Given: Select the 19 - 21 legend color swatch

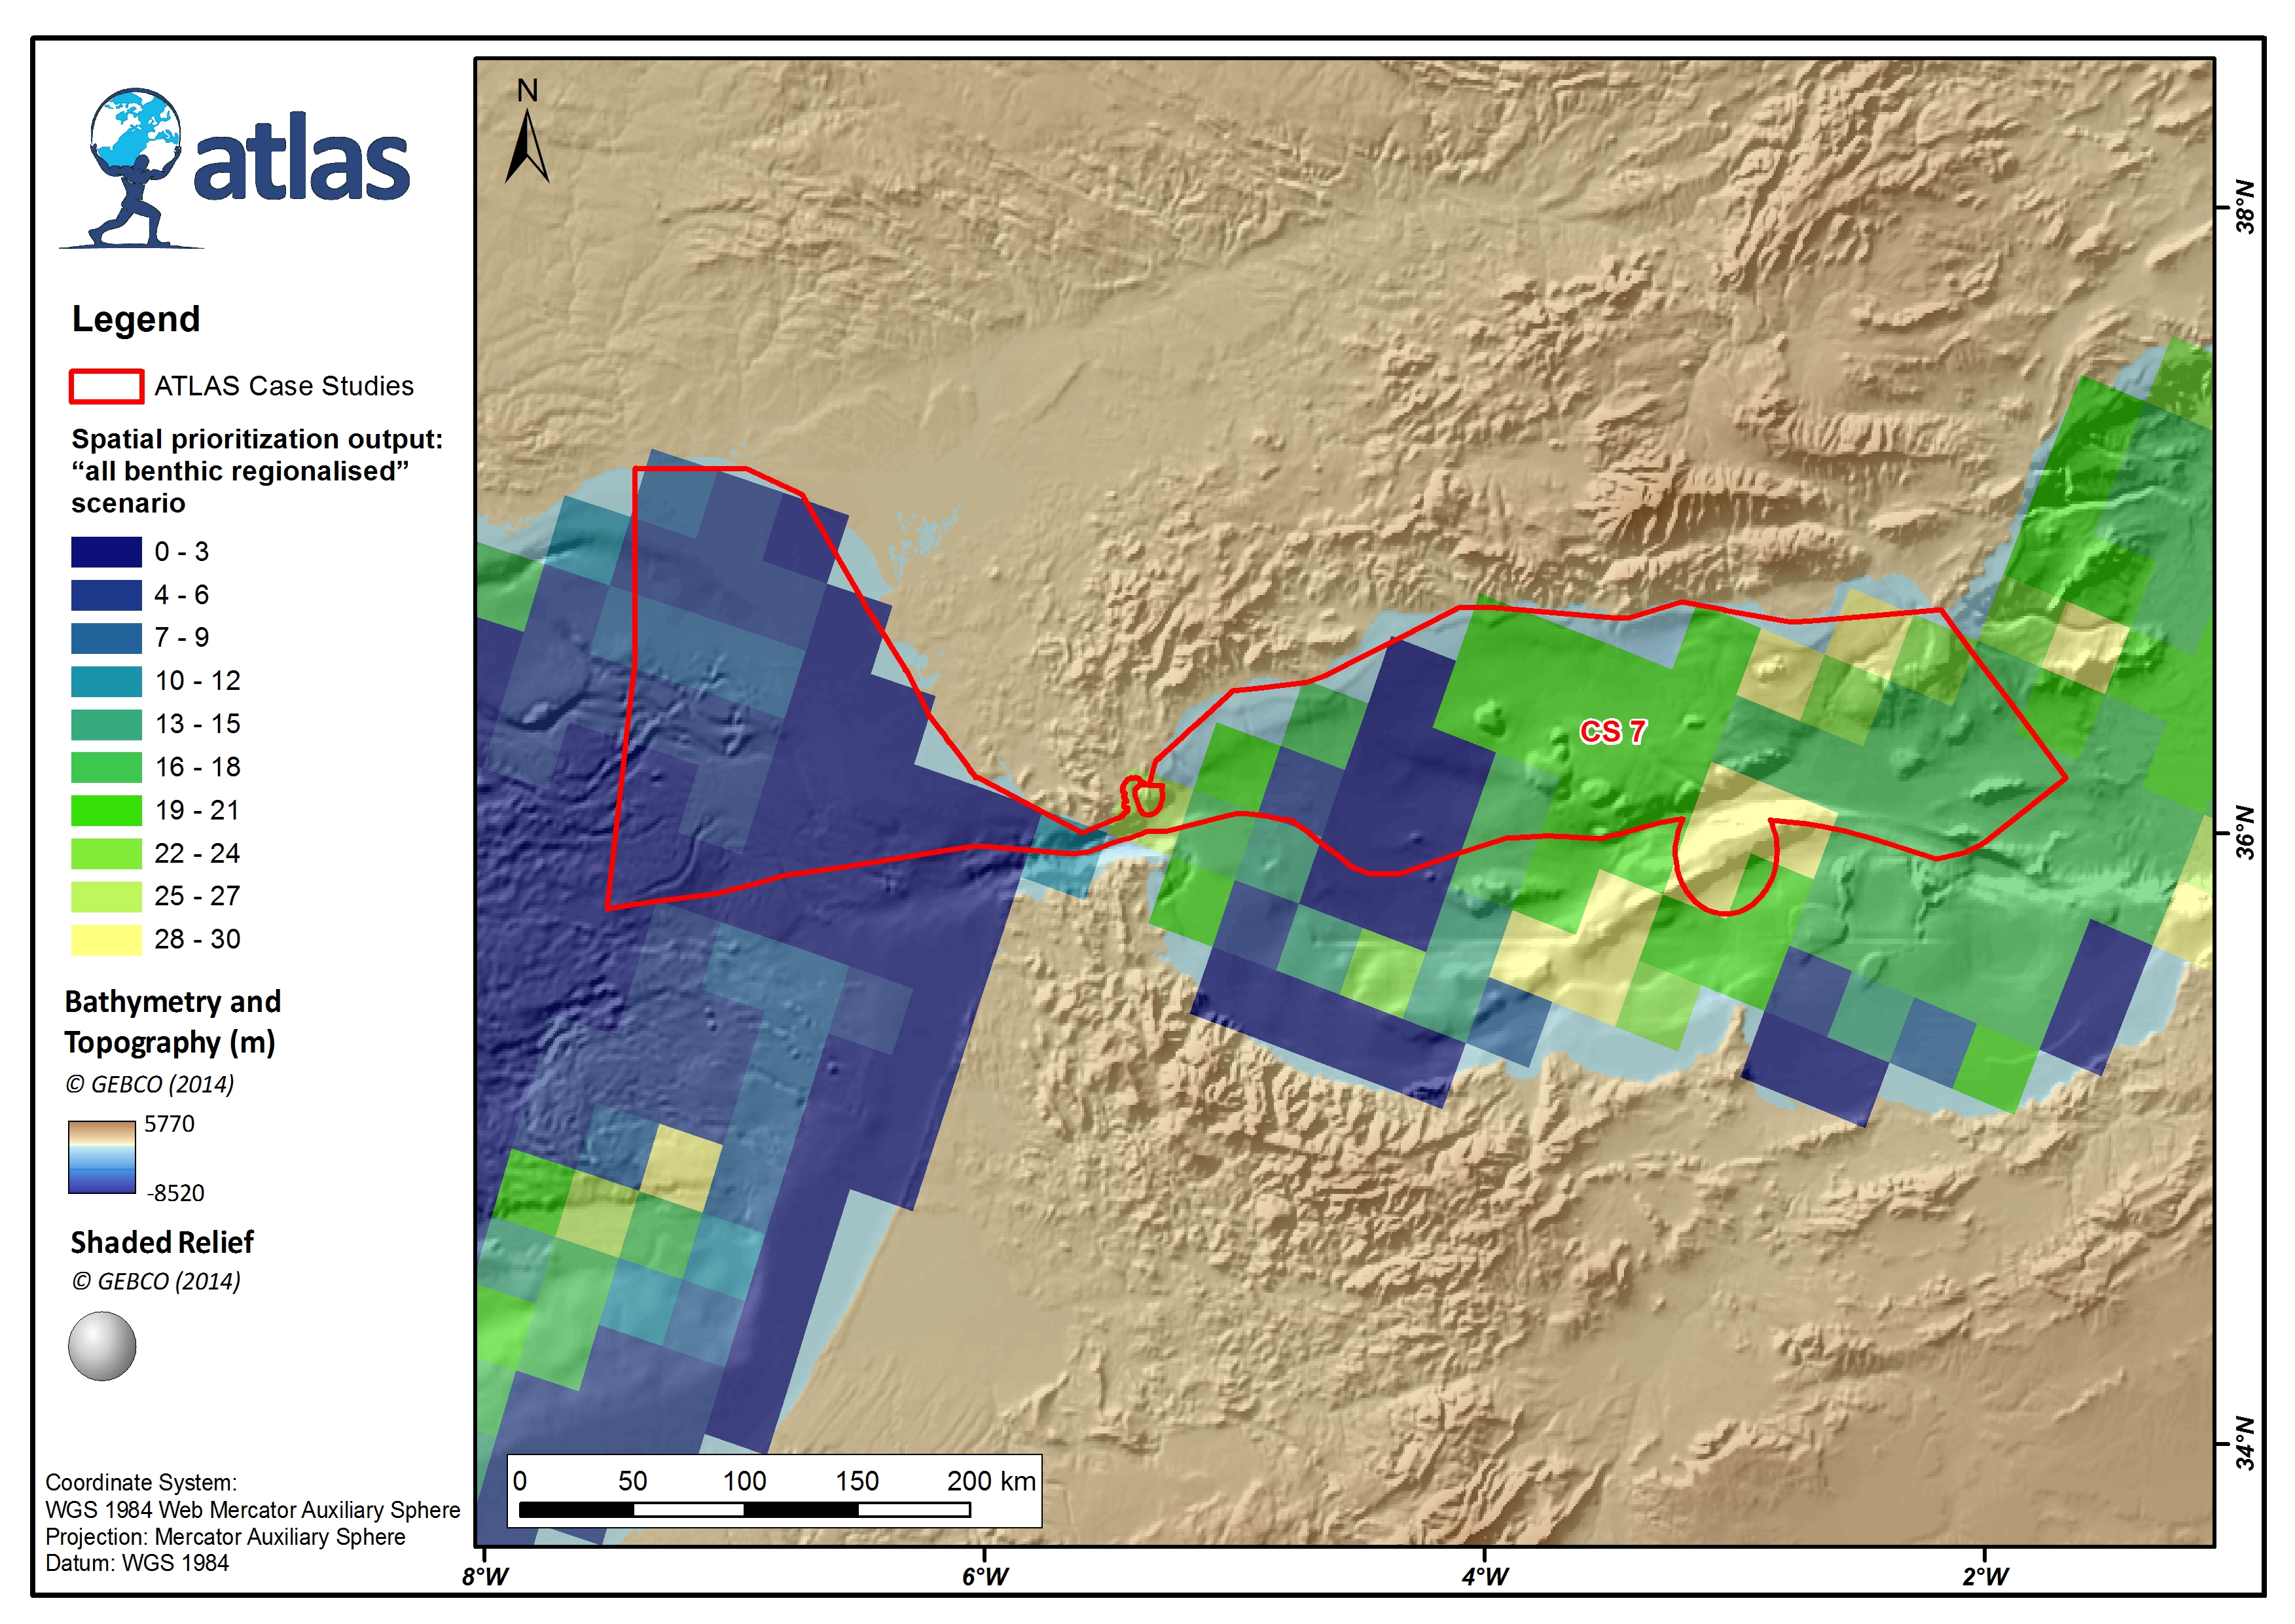Looking at the screenshot, I should pyautogui.click(x=106, y=810).
